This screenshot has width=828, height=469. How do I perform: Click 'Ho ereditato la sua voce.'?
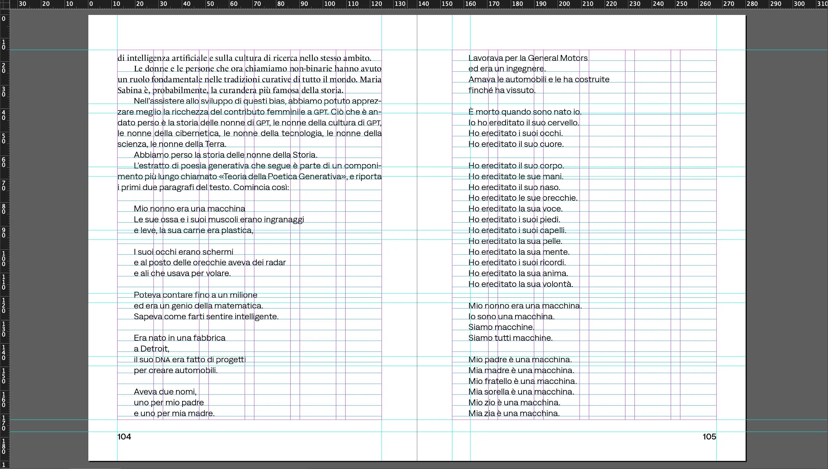click(516, 208)
